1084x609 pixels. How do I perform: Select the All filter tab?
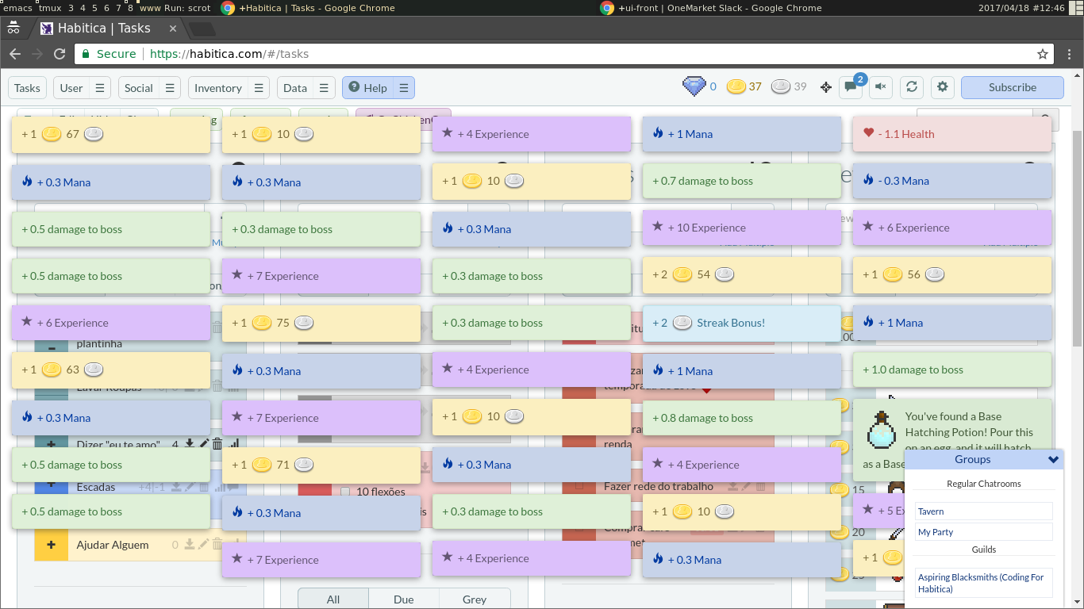(333, 599)
